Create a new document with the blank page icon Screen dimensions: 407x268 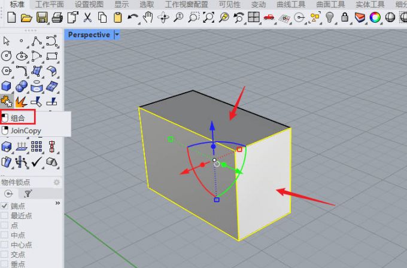tap(11, 17)
